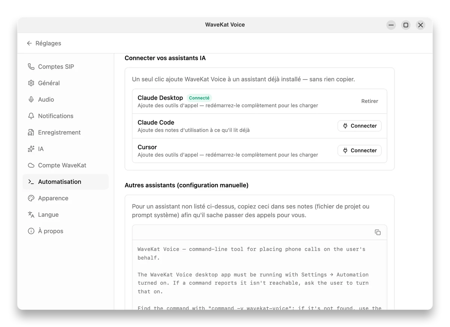Select the Automatisation label in sidebar
Viewport: 450px width, 327px height.
tap(60, 182)
